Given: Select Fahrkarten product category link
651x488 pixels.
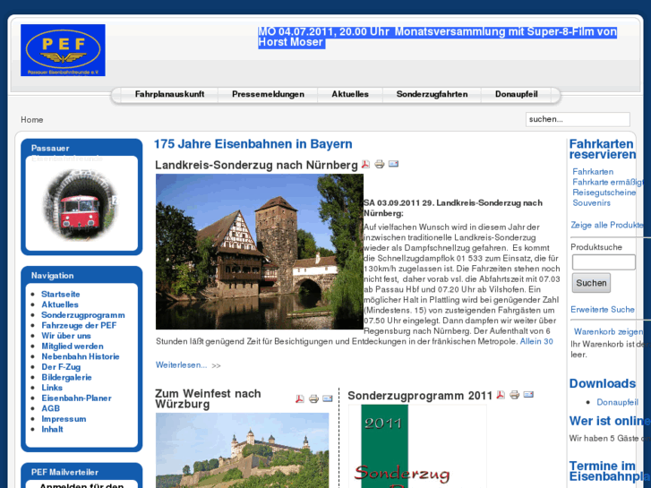Looking at the screenshot, I should [x=593, y=172].
